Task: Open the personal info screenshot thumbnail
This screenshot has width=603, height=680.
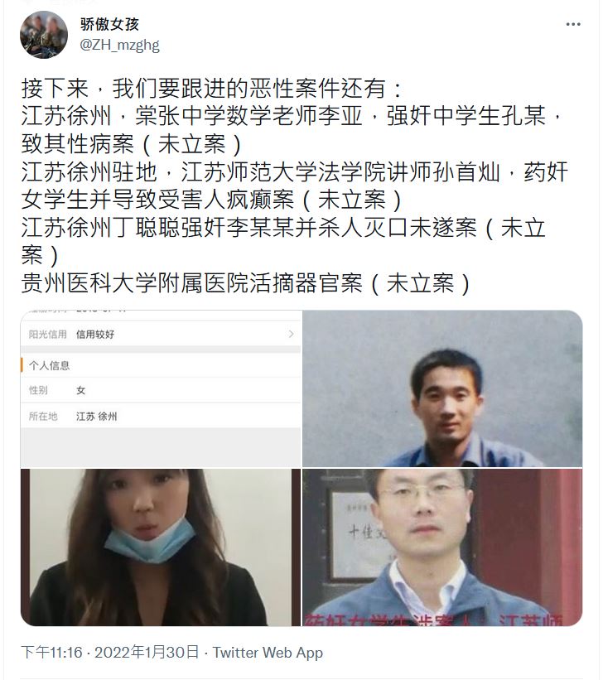Action: [x=161, y=388]
